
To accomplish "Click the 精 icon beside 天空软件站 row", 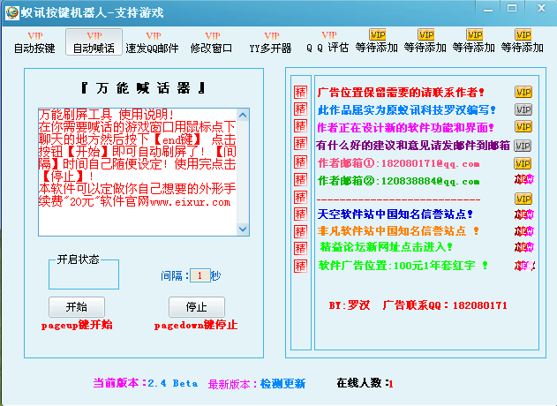I will [300, 214].
